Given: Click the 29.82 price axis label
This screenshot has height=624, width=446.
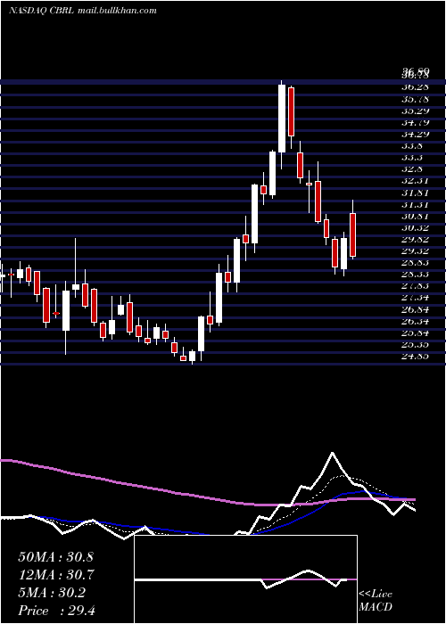Looking at the screenshot, I should pos(416,239).
